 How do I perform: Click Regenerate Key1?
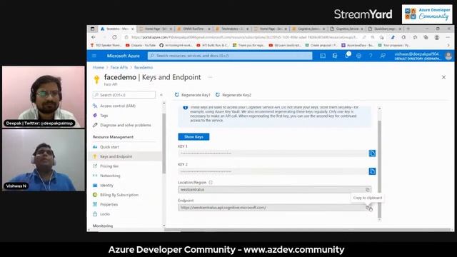pos(192,95)
